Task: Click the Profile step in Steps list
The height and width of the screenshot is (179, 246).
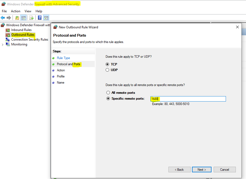Action: point(61,76)
